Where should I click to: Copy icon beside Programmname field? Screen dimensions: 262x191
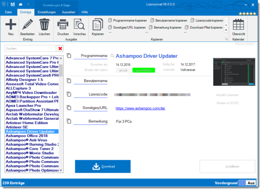(x=69, y=56)
